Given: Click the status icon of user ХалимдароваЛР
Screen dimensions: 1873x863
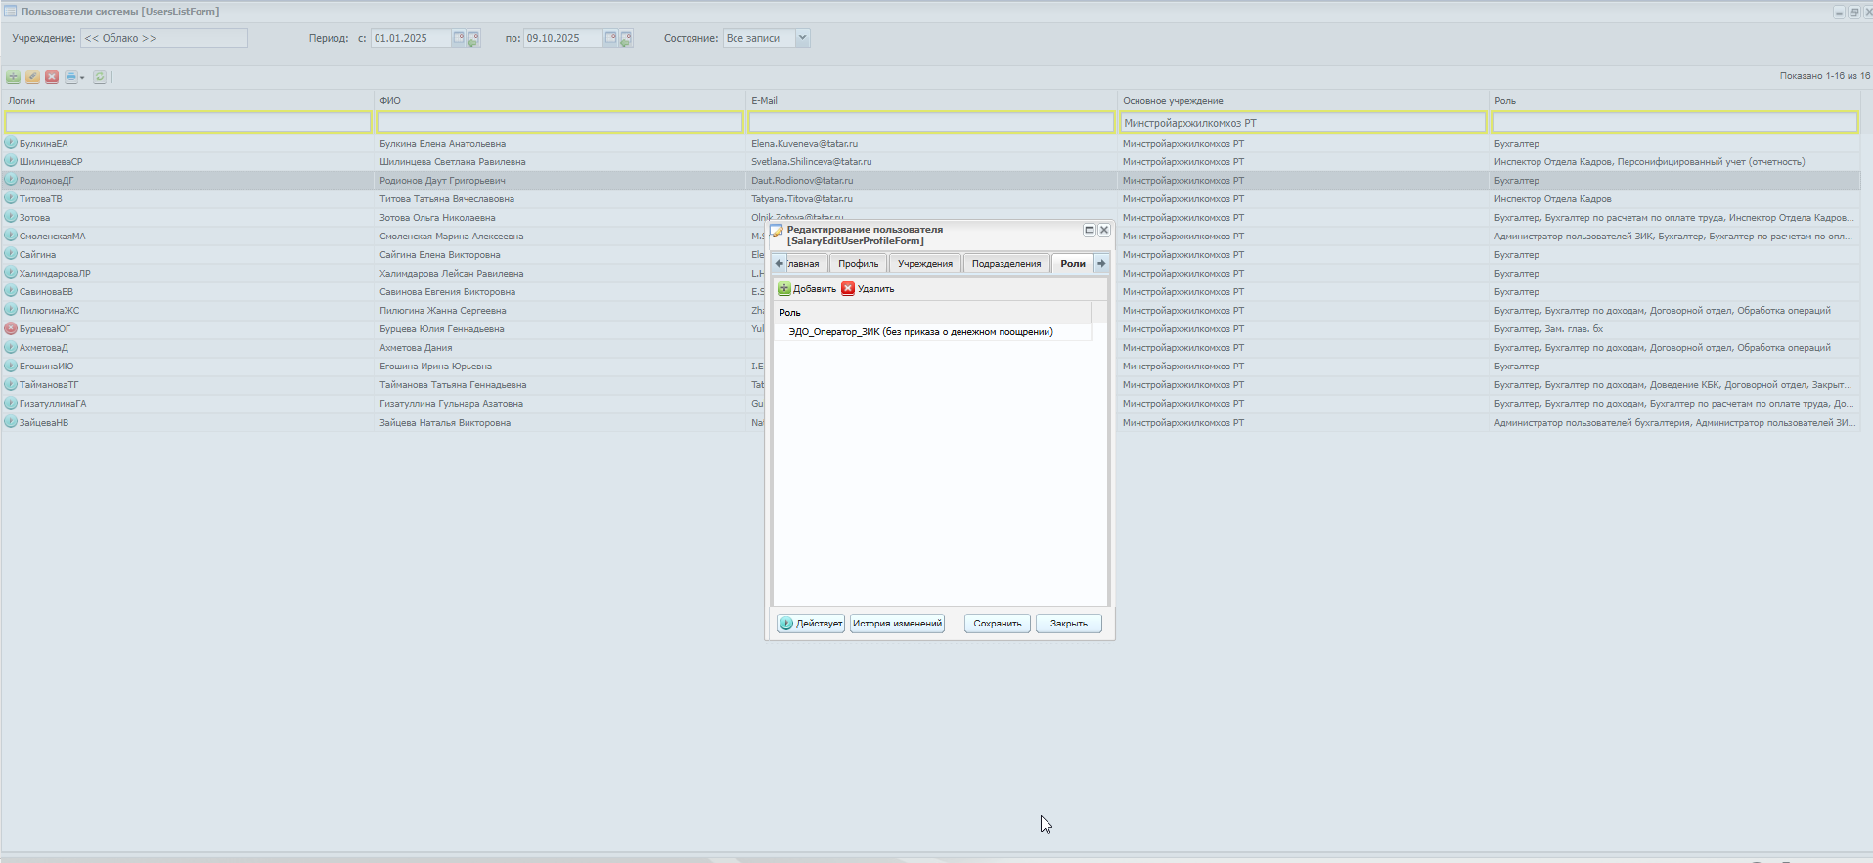Looking at the screenshot, I should [11, 273].
